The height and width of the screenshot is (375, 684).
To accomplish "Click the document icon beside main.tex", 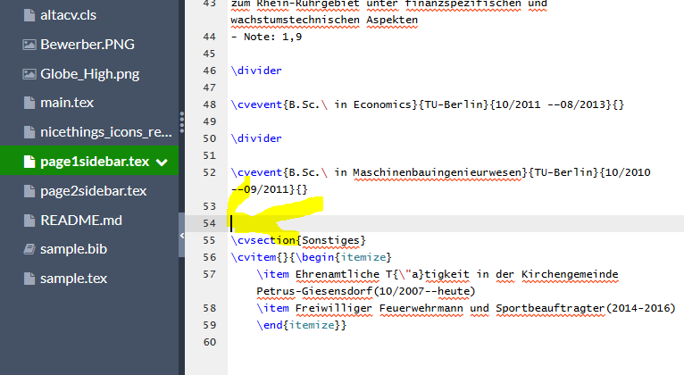I will point(29,103).
